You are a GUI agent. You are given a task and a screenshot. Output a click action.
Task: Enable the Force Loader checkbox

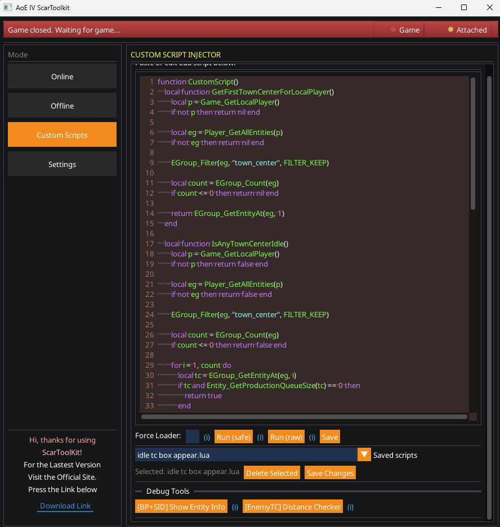pyautogui.click(x=191, y=436)
